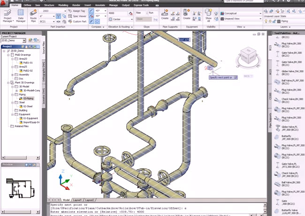Viewport: 305px width, 216px height.
Task: Toggle the circular compass button
Action: click(97, 22)
